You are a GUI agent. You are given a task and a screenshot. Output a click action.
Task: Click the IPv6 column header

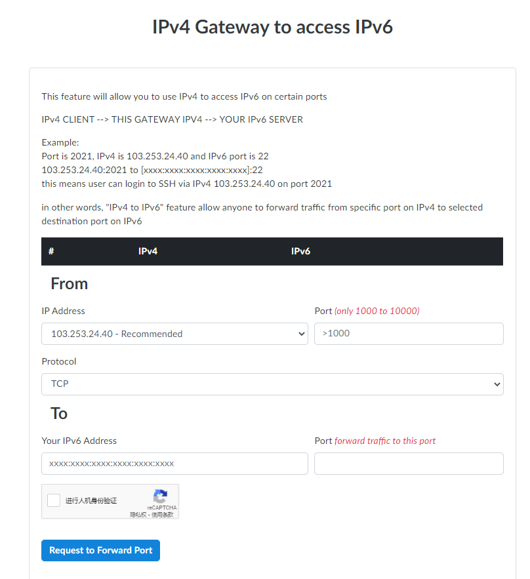tap(300, 251)
